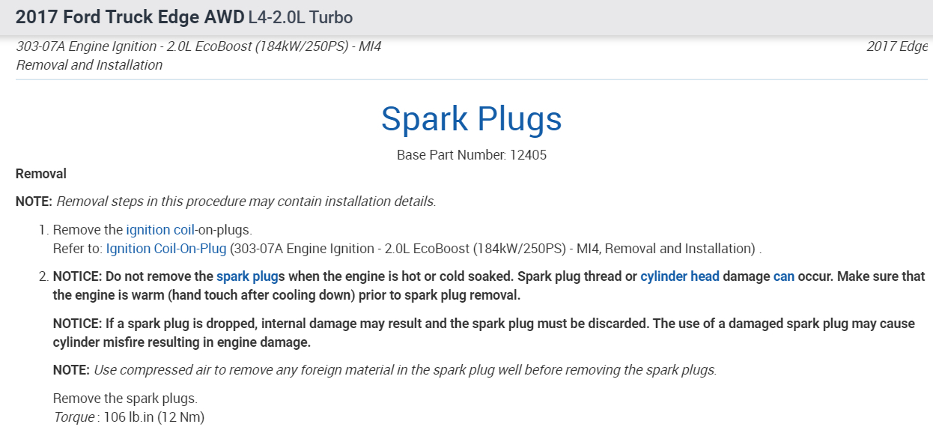Click the '2017 Edge' label at top right
The height and width of the screenshot is (427, 933).
[x=896, y=46]
